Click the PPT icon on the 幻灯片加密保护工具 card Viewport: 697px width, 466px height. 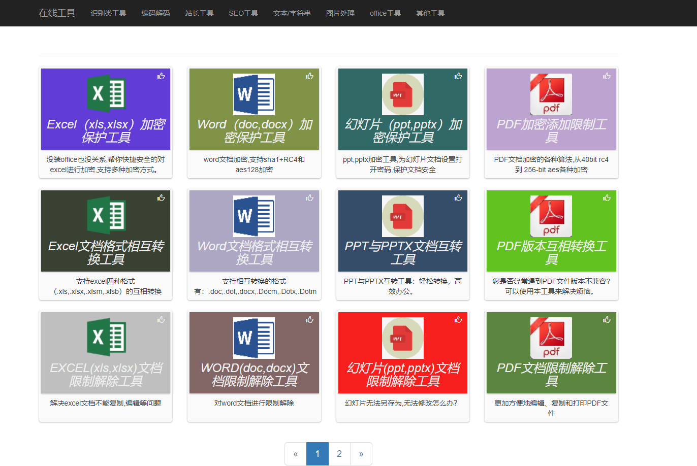(x=403, y=94)
